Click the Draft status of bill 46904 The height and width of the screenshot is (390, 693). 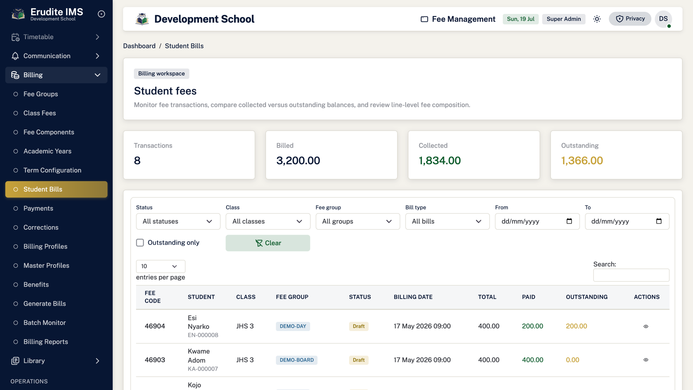point(359,326)
